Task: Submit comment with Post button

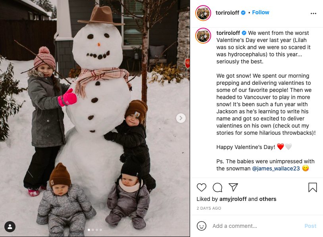Action: point(310,226)
